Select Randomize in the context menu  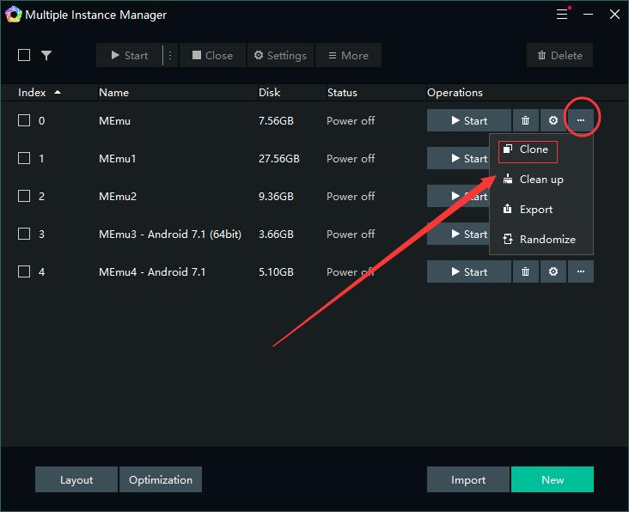tap(547, 240)
